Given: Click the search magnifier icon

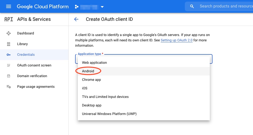Looking at the screenshot, I should (x=192, y=6).
